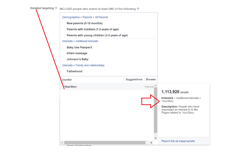Open Additional interests breadcrumb link
This screenshot has width=239, height=152.
coord(87,41)
